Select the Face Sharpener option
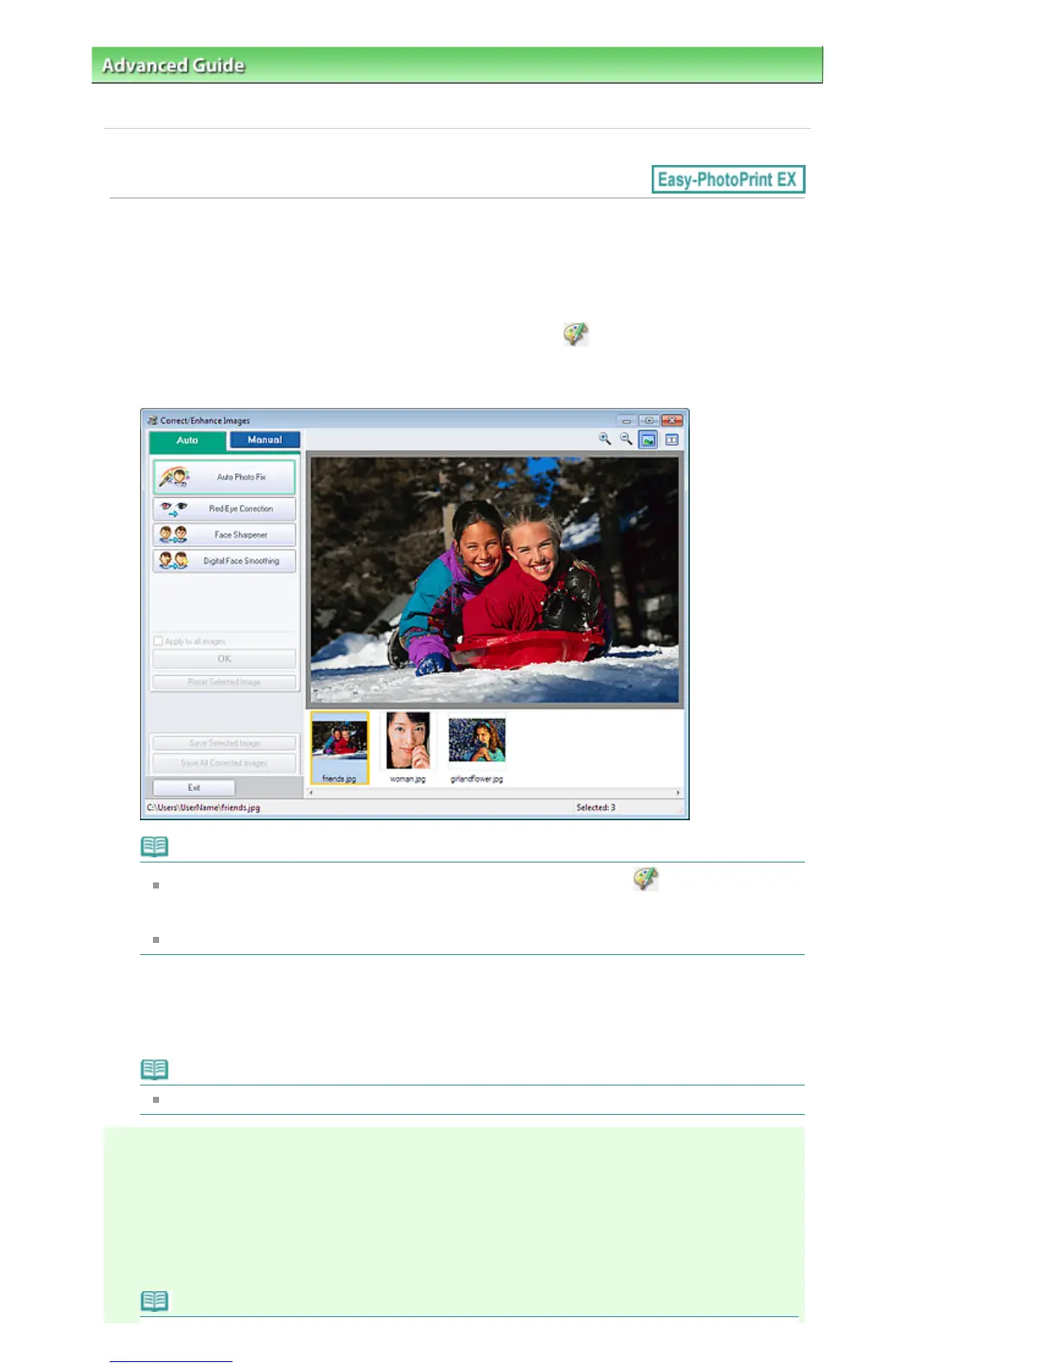 tap(224, 535)
